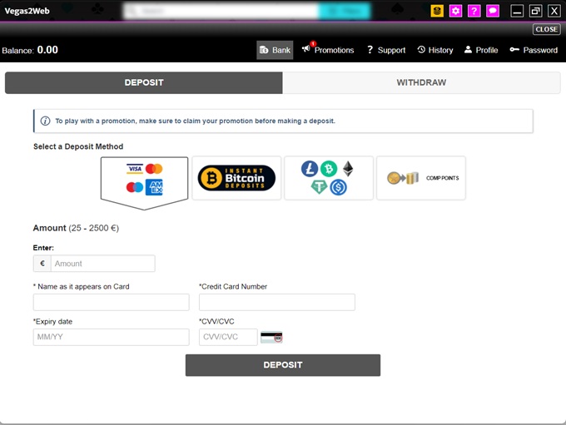
Task: Open the Promotions menu item
Action: pos(328,50)
